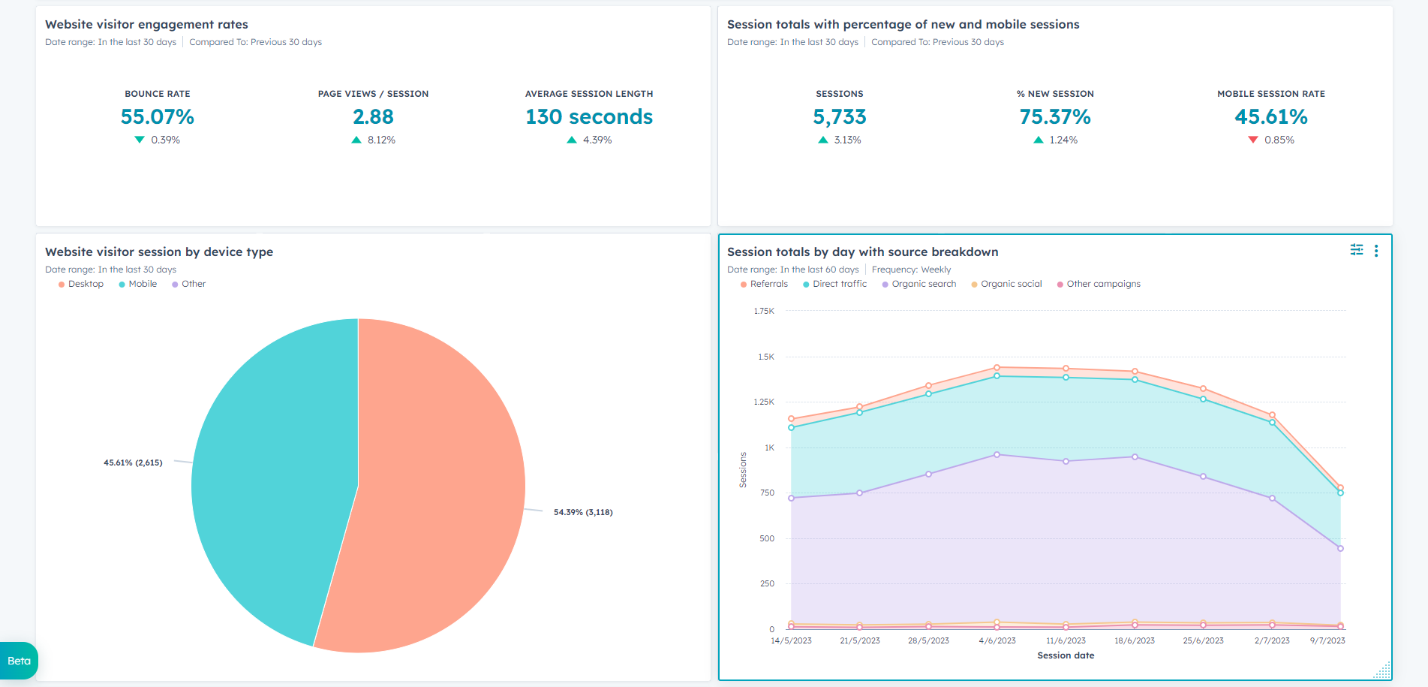The image size is (1428, 687).
Task: Click the sessions green up arrow indicator
Action: (x=823, y=140)
